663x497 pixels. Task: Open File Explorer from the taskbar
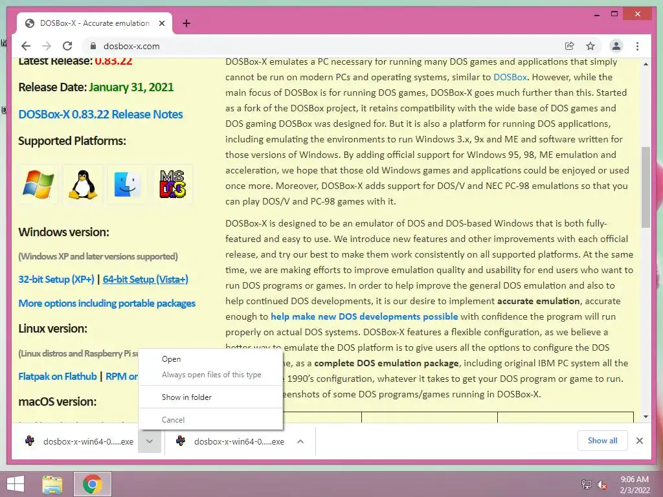point(52,484)
